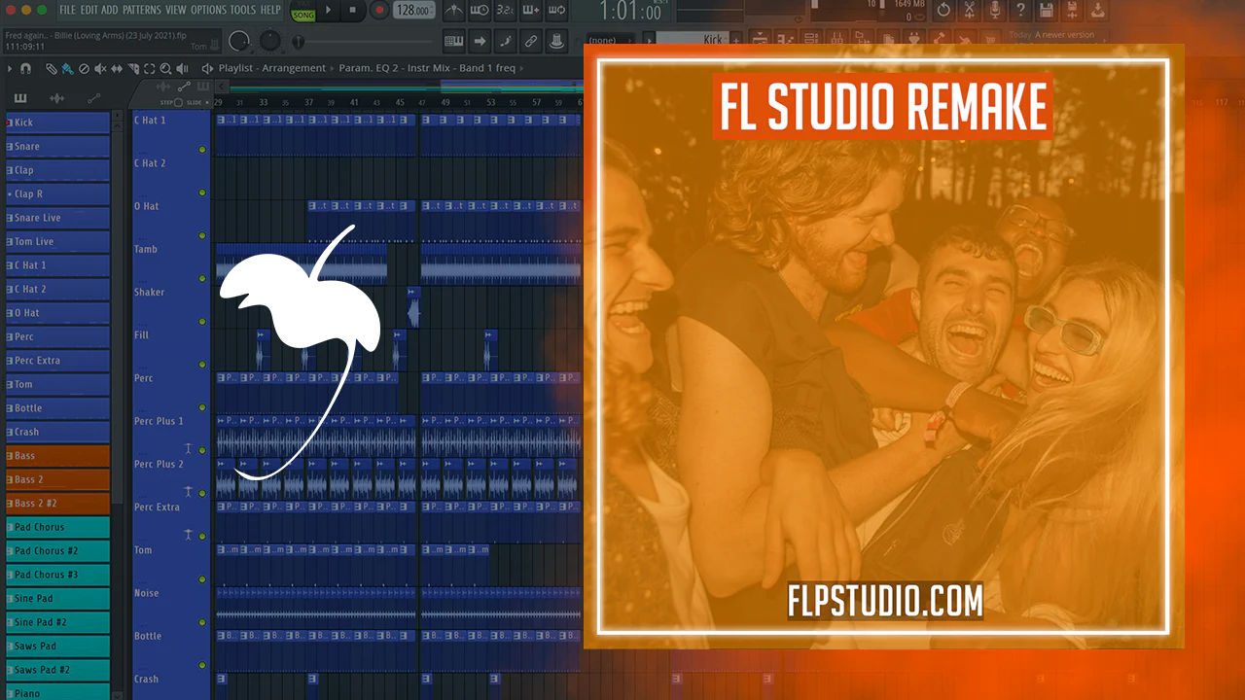
Task: Click the link/multilink controllers icon
Action: (530, 42)
